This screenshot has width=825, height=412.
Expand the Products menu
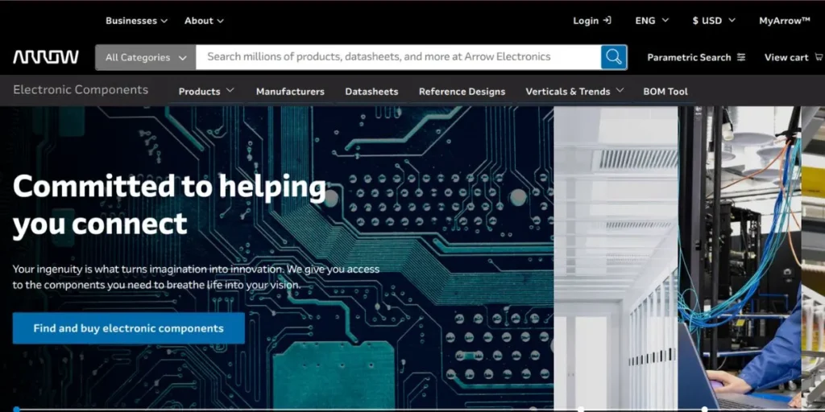tap(206, 92)
